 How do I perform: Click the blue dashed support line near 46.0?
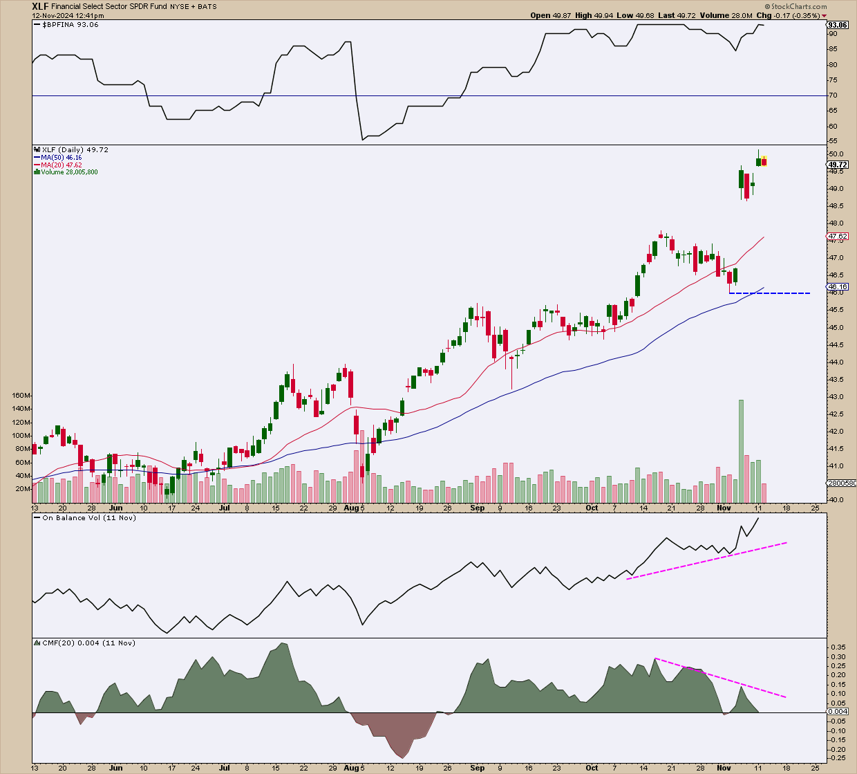(x=769, y=293)
